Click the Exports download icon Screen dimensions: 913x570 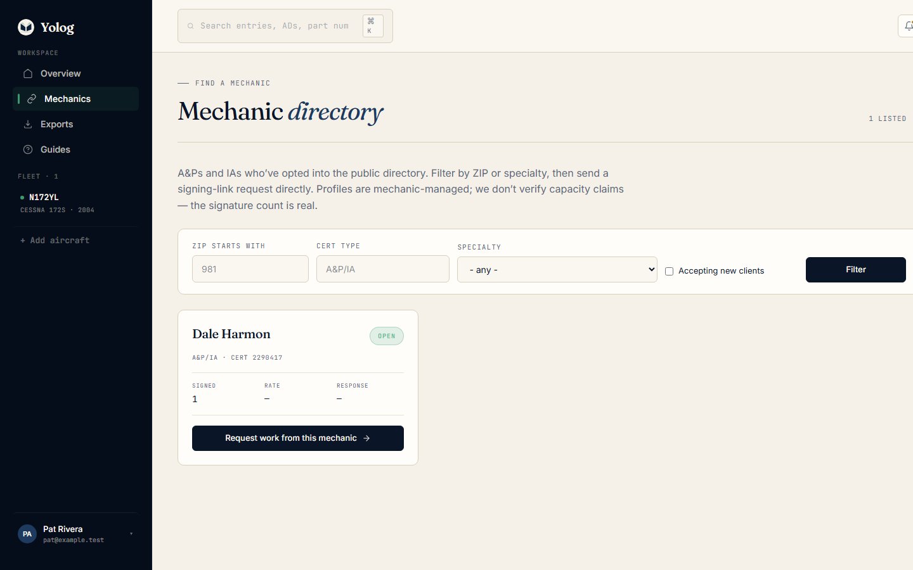point(28,124)
